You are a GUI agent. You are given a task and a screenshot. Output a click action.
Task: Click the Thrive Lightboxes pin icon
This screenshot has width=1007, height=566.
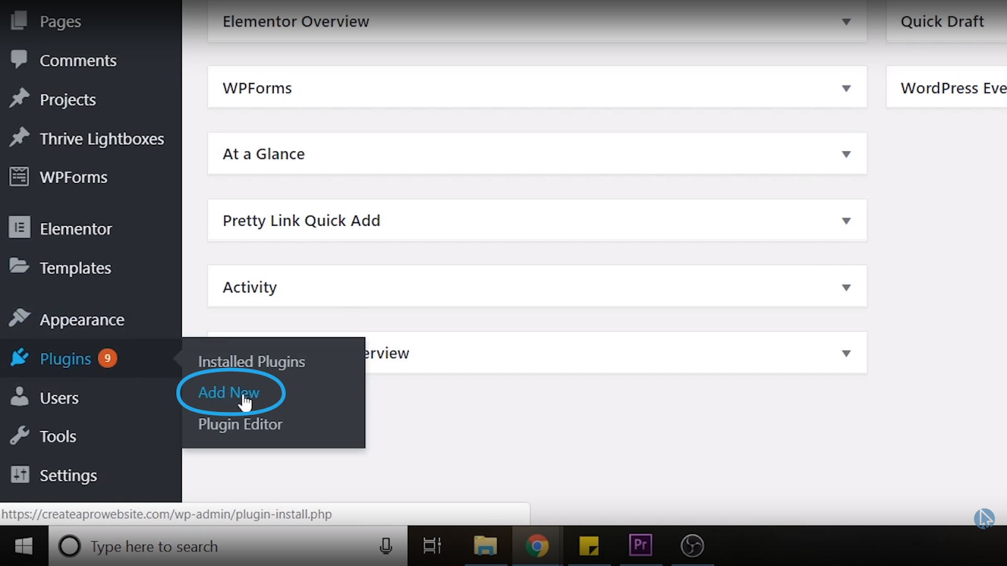(x=19, y=137)
